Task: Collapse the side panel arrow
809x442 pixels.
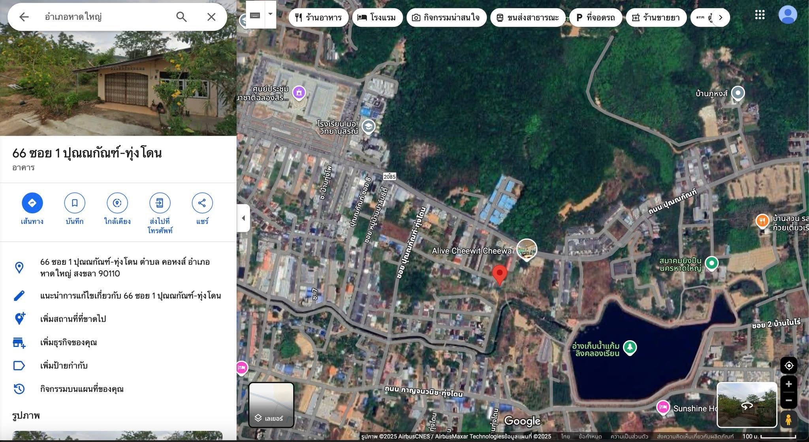Action: (x=243, y=218)
